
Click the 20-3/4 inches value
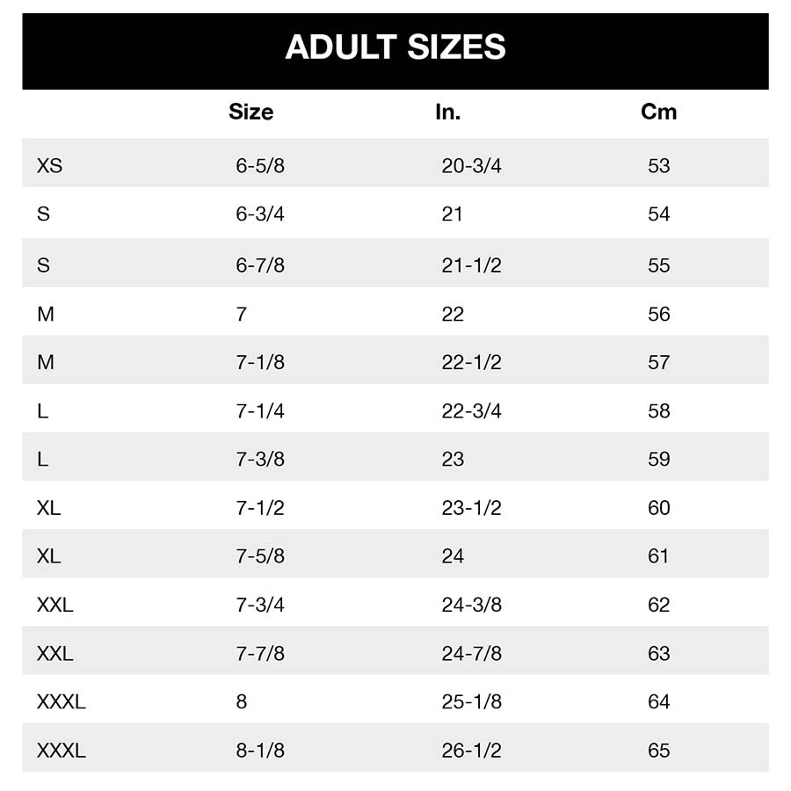(471, 165)
